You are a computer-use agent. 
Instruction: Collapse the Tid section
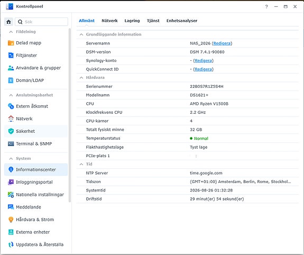tap(81, 164)
